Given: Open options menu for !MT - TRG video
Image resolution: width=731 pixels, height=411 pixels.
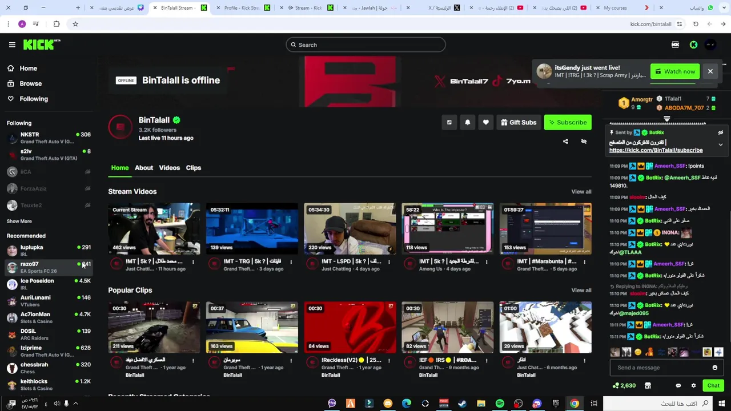Looking at the screenshot, I should pos(291,263).
